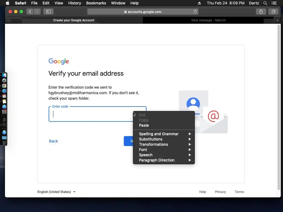Screen dimensions: 283x212
Task: Open Spotlight search magnifier in menu bar
Action: coord(265,3)
